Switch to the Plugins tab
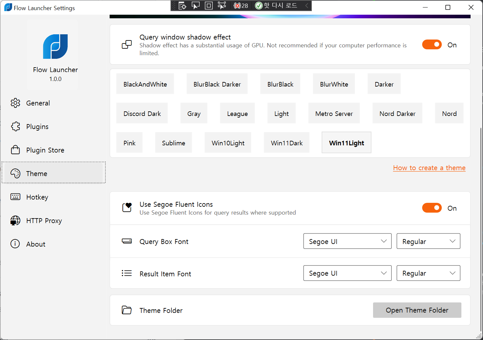This screenshot has width=483, height=340. [x=54, y=126]
